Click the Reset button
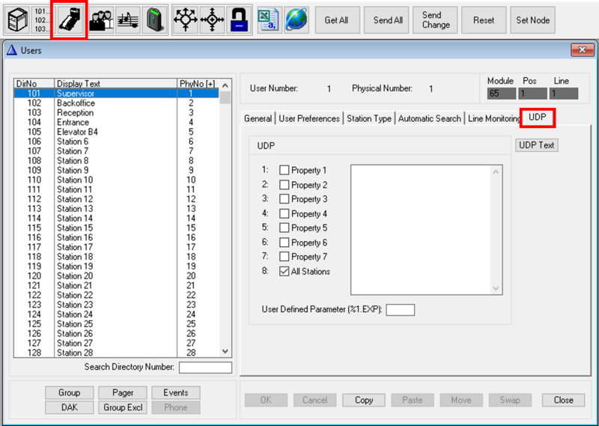This screenshot has width=599, height=426. click(484, 20)
